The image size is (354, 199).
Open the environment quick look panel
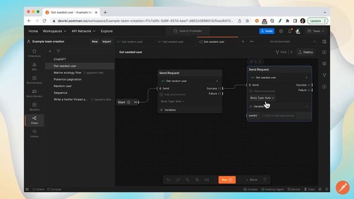(x=325, y=42)
